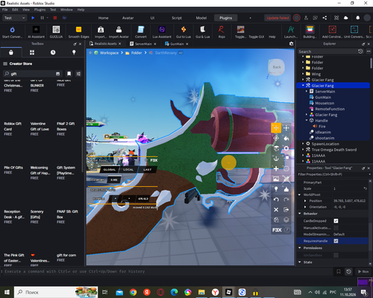Open the GUI2LUA plugin
373x298 pixels.
(x=56, y=32)
